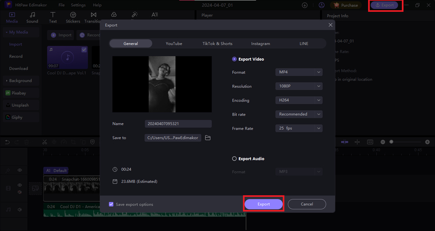The image size is (435, 231).
Task: Open the user account profile icon
Action: [322, 5]
